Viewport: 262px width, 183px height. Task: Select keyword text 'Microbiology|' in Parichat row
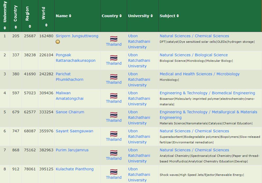tap(169, 80)
